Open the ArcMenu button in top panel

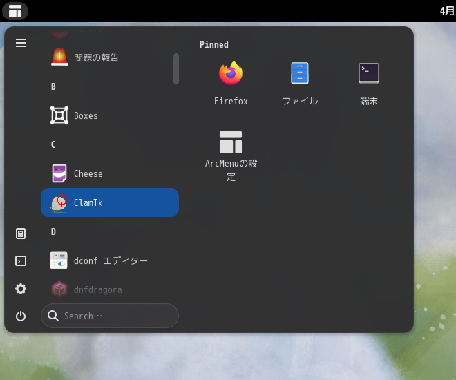(15, 11)
